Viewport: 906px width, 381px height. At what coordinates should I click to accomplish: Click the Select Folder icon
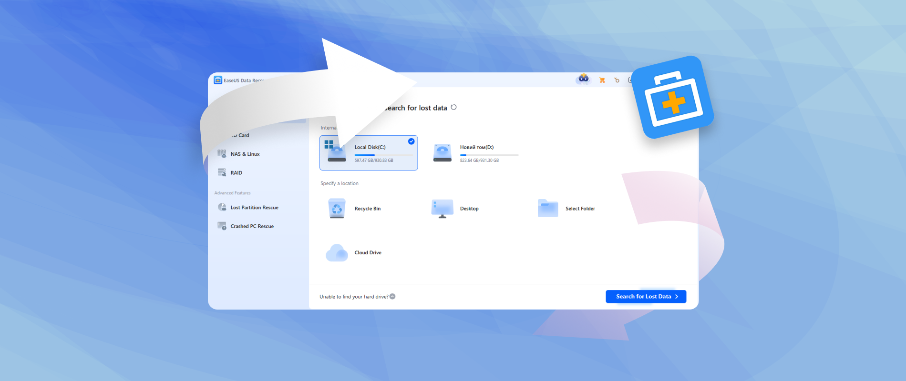548,208
